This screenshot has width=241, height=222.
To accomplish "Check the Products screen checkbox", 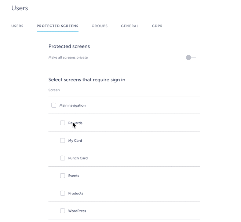I will pyautogui.click(x=63, y=193).
